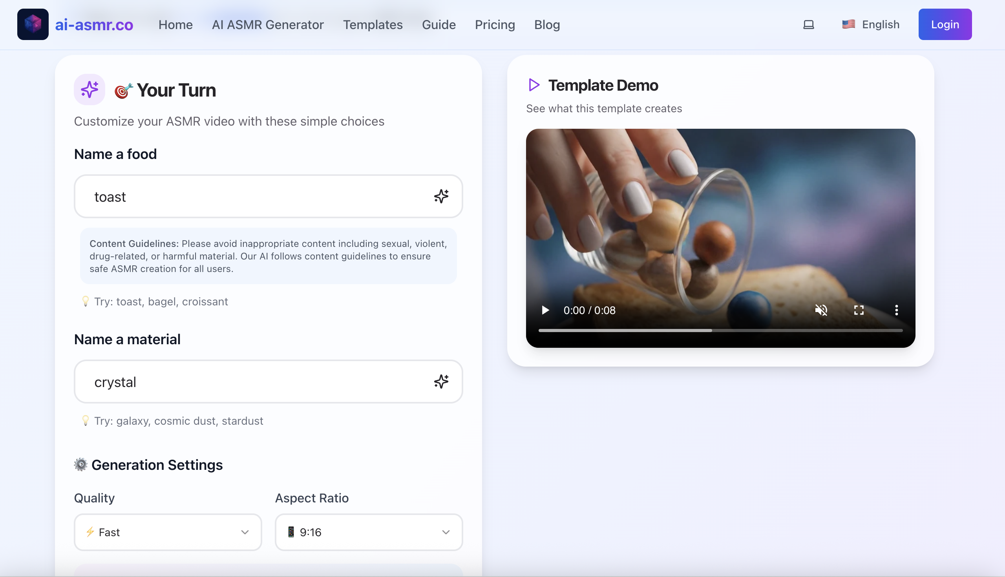The height and width of the screenshot is (577, 1005).
Task: Click the food name input containing toast
Action: pos(254,197)
